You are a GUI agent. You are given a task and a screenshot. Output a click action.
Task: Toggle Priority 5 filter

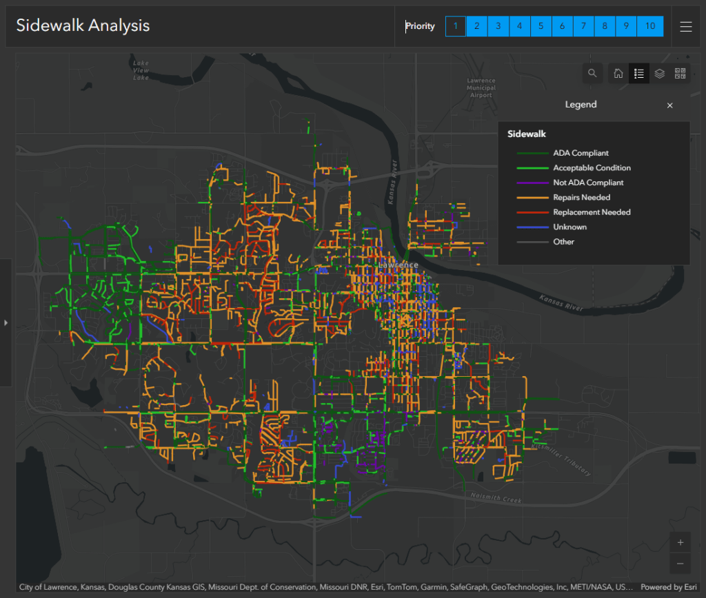[541, 27]
